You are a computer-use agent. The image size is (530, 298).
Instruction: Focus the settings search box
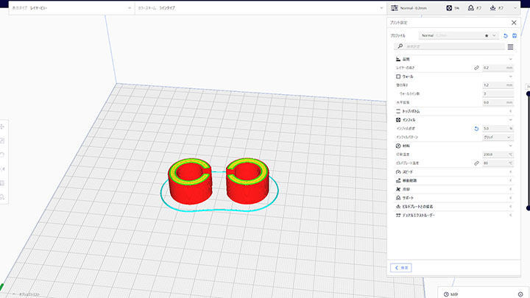coord(450,46)
